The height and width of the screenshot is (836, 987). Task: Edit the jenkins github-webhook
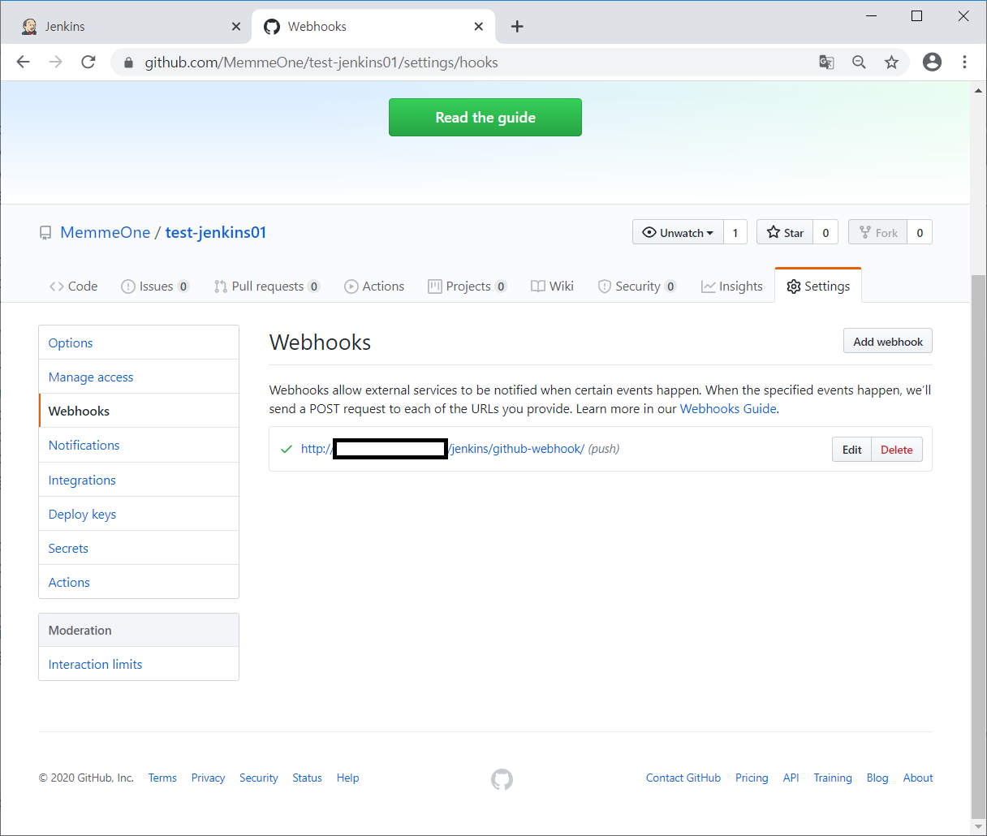851,450
